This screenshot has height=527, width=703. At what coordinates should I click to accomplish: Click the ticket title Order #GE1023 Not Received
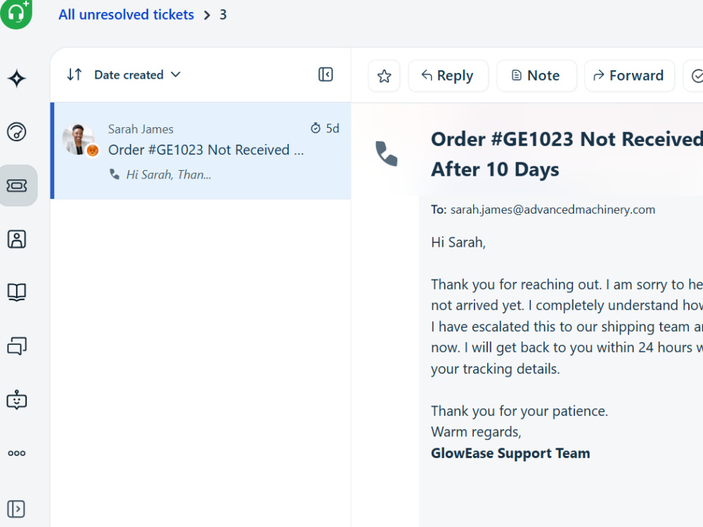coord(567,154)
